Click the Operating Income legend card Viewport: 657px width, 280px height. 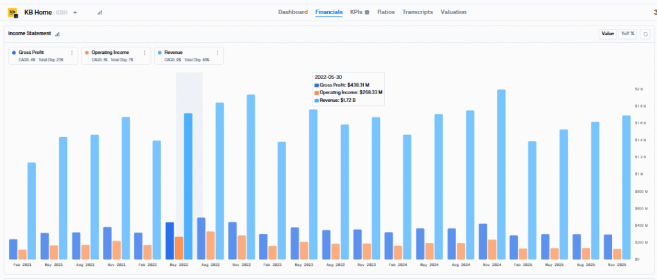pyautogui.click(x=112, y=55)
